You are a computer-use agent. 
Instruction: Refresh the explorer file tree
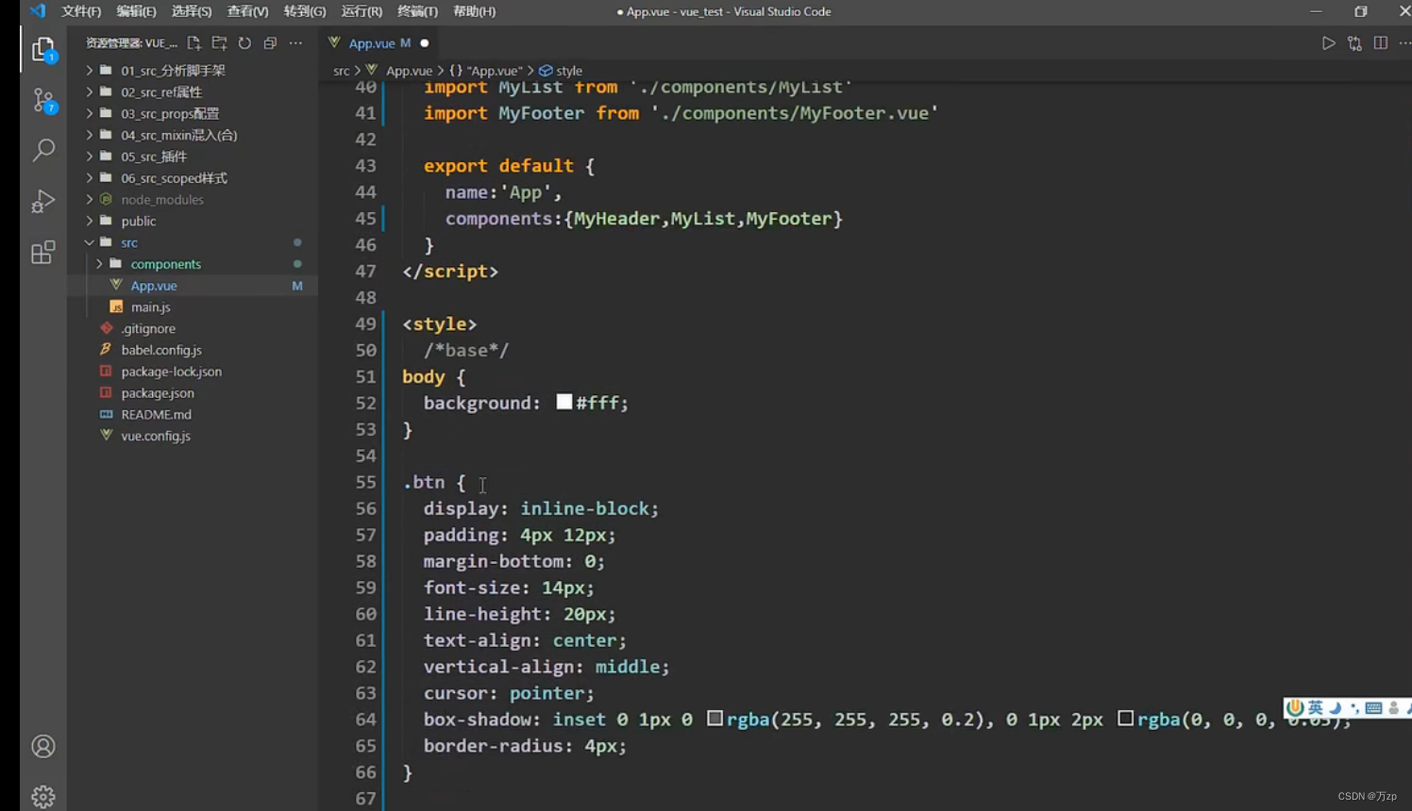(244, 43)
